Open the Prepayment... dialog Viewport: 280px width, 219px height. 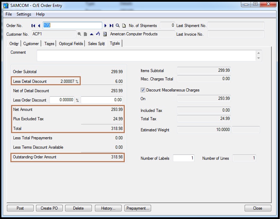pos(138,208)
